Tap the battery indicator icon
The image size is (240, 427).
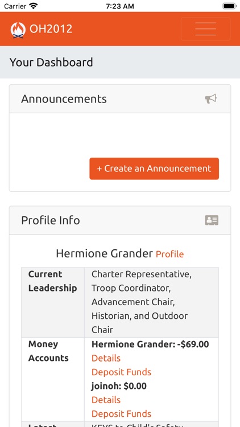229,6
